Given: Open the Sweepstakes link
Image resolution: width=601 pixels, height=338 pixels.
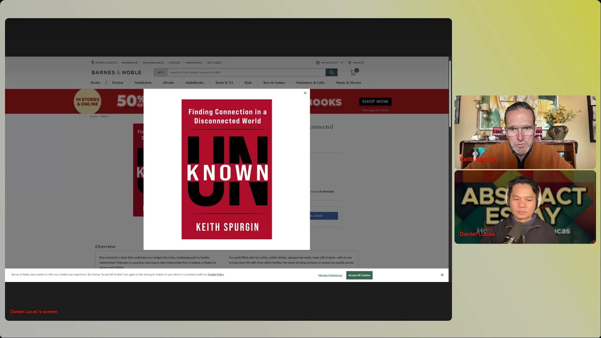Looking at the screenshot, I should [193, 62].
